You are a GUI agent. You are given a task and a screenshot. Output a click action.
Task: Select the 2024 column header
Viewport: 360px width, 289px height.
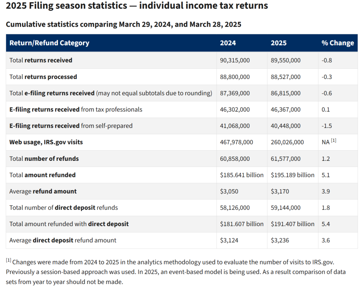(x=228, y=43)
